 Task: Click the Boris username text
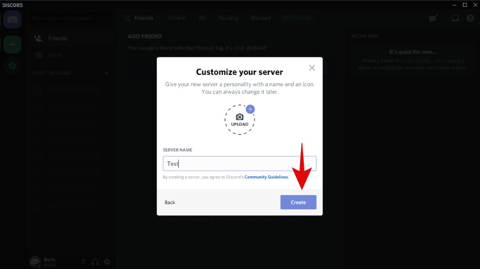pos(50,260)
